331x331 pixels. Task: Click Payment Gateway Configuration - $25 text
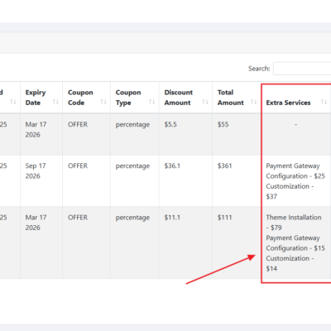pos(295,170)
